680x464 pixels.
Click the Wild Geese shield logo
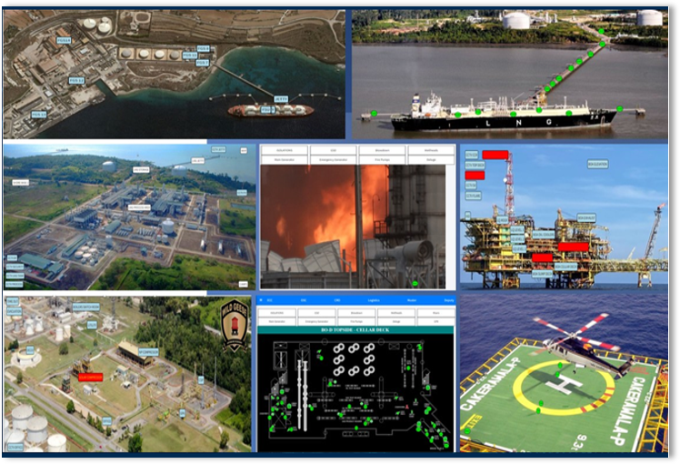(235, 325)
